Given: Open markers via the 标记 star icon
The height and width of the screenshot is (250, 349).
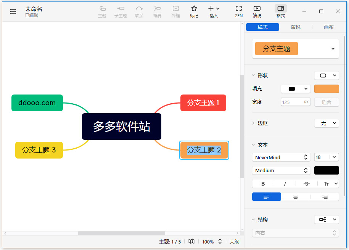Looking at the screenshot, I should click(x=194, y=11).
